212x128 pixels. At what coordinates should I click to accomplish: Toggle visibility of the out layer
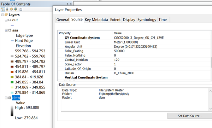coord(10,20)
